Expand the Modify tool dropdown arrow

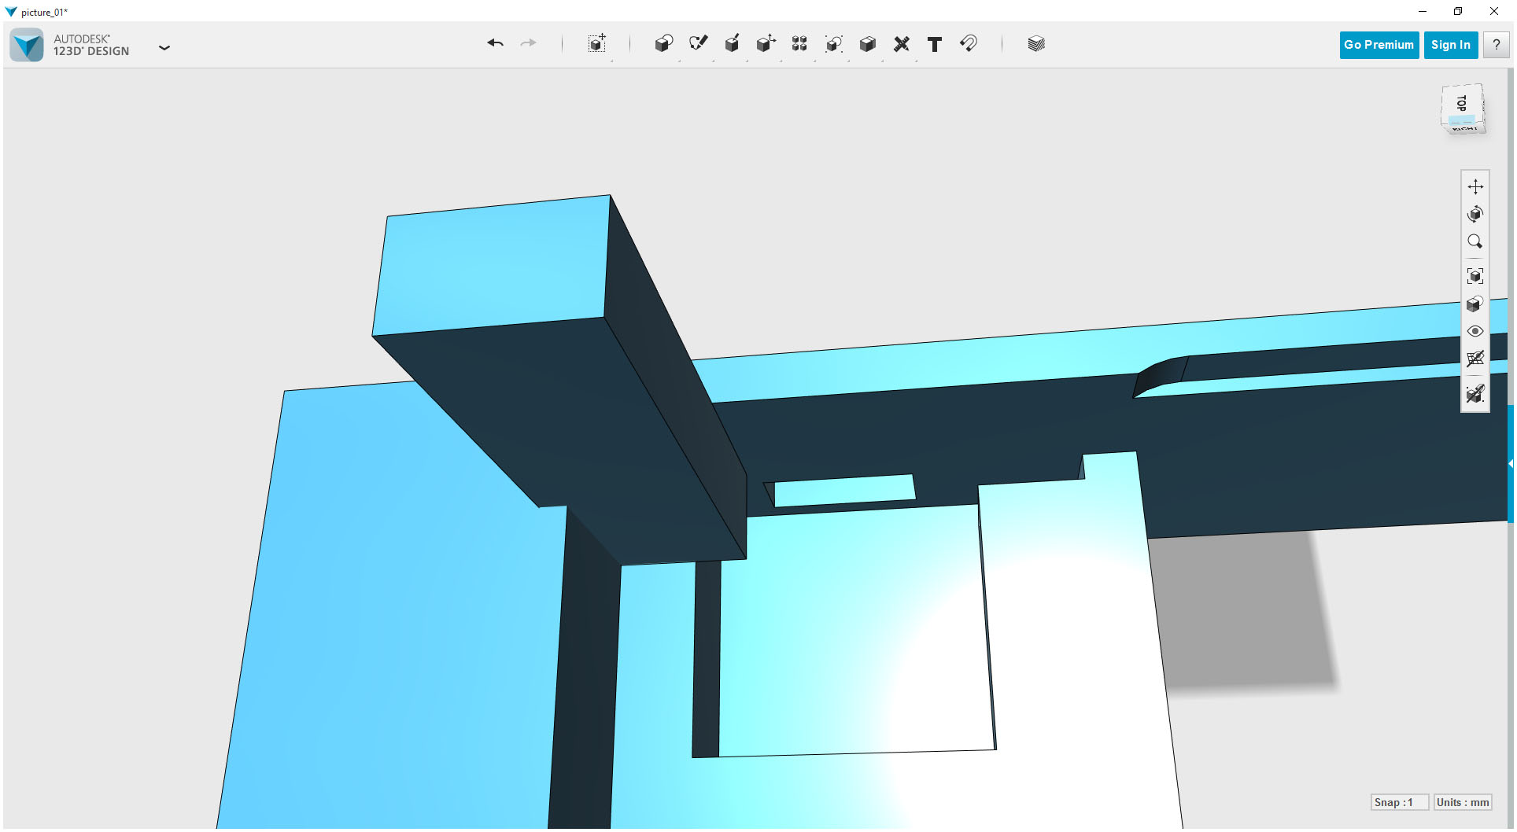(781, 61)
